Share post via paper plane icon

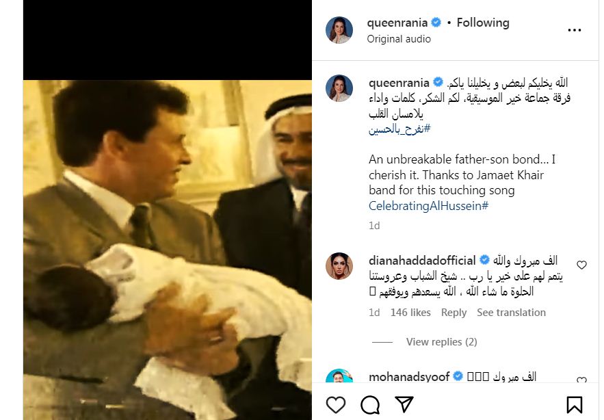(x=404, y=405)
